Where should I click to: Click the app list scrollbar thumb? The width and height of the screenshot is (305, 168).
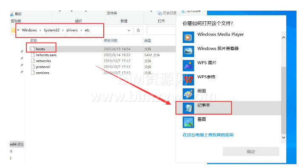coord(283,100)
